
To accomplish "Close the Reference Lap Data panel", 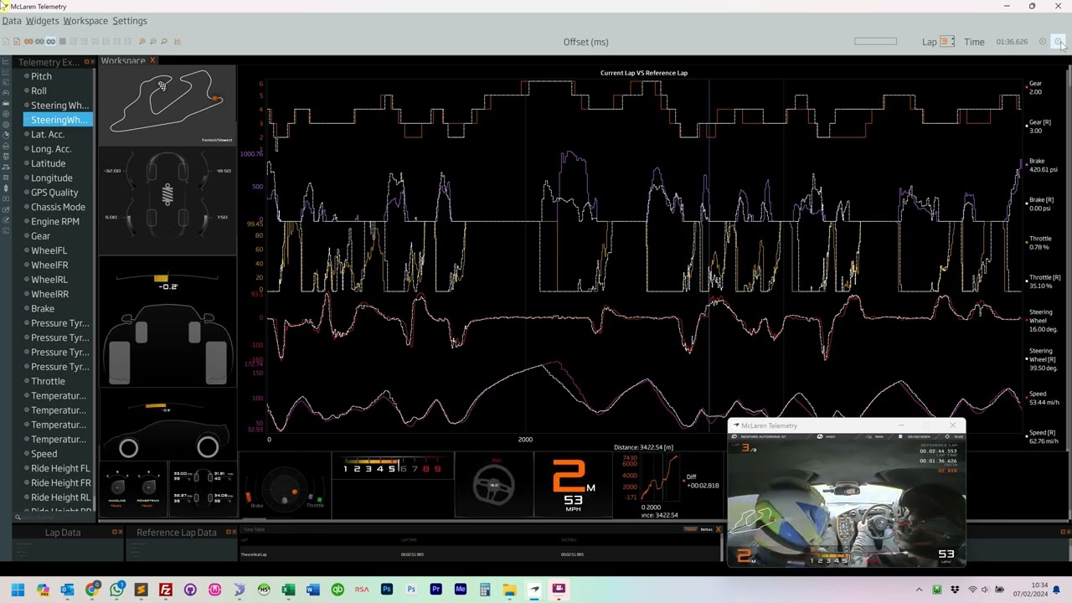I will [x=234, y=532].
